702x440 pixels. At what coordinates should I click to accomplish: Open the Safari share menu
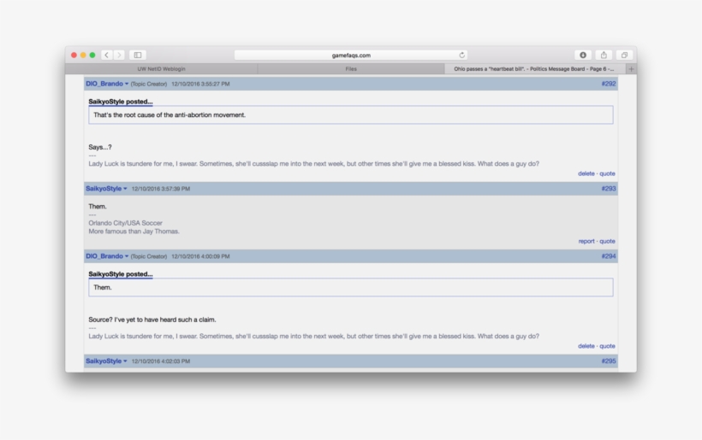tap(604, 55)
